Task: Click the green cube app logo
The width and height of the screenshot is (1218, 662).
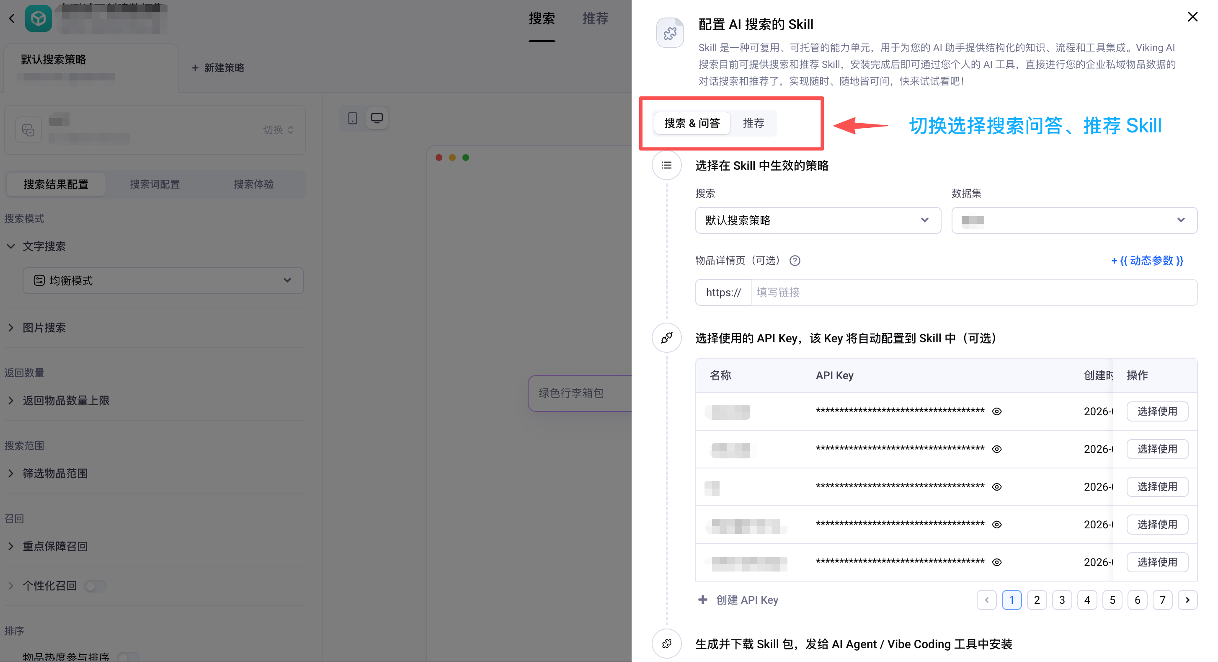Action: 38,18
